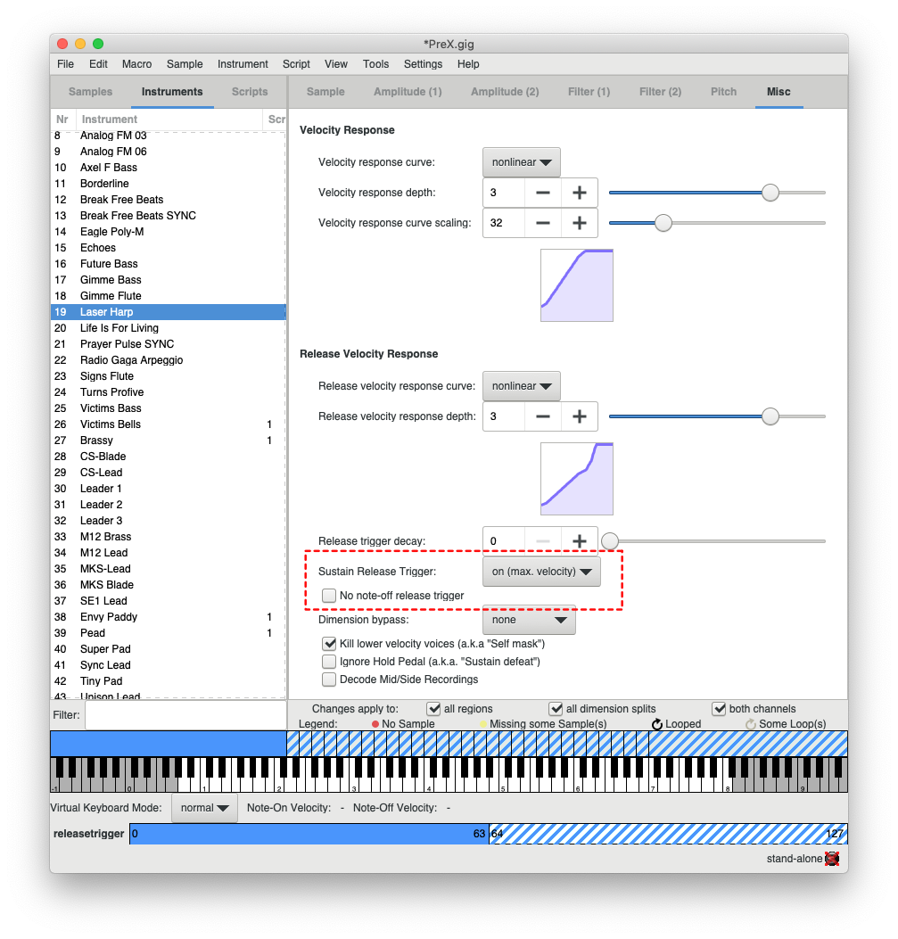Toggle the all regions checkbox
Screen dimensions: 898x939
[x=433, y=709]
